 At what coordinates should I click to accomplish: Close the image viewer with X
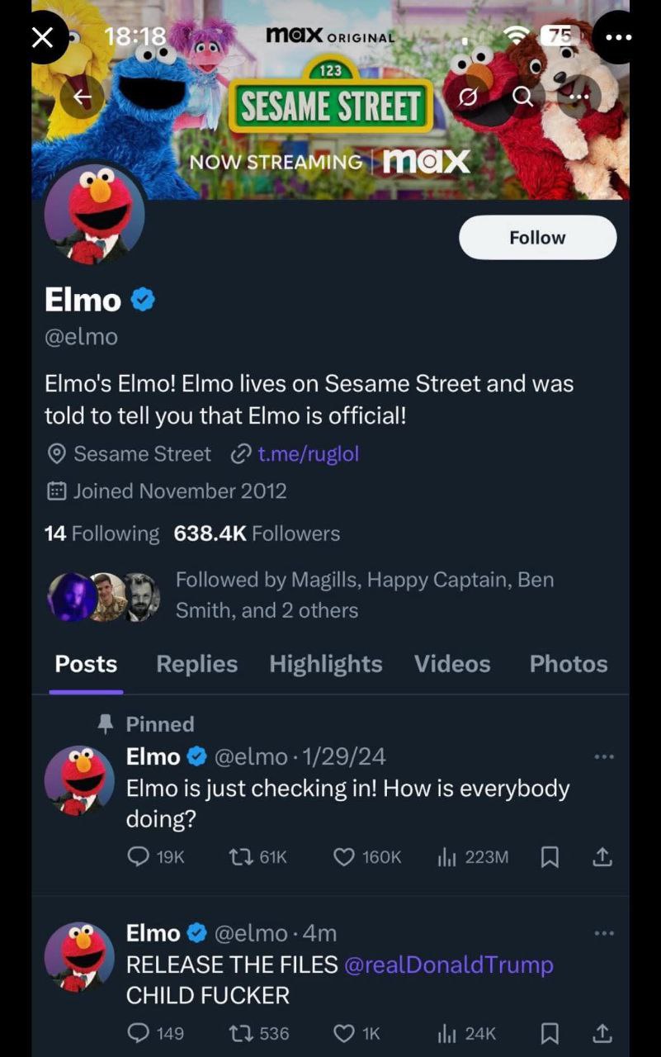pyautogui.click(x=42, y=37)
